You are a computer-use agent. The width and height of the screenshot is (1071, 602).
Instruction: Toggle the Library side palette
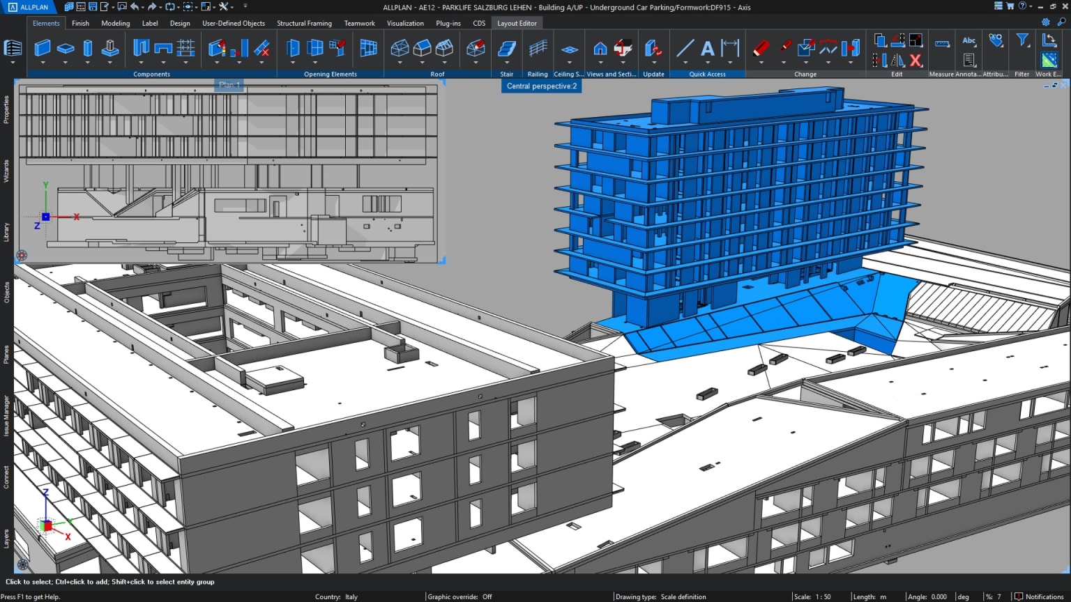coord(6,232)
